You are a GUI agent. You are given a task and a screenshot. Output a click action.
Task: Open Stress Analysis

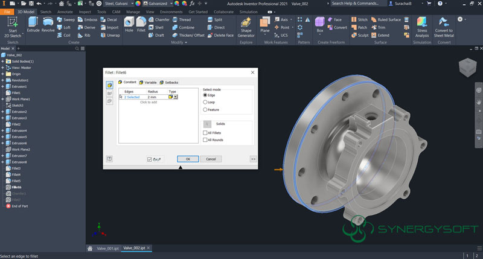click(x=422, y=27)
